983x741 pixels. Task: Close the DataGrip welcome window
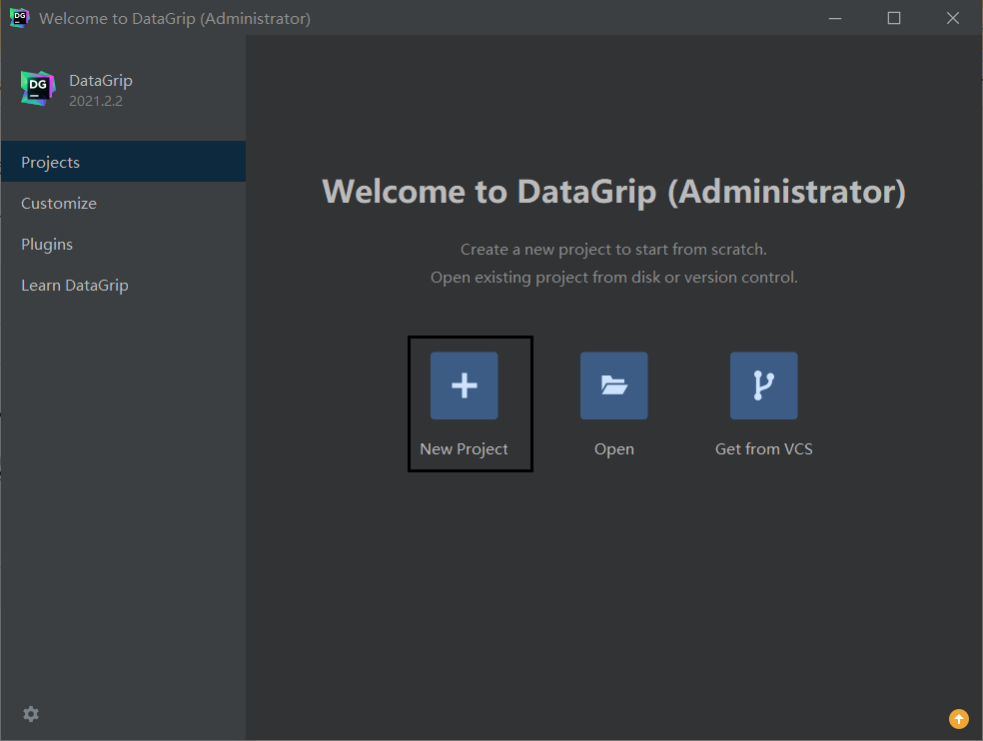tap(953, 18)
